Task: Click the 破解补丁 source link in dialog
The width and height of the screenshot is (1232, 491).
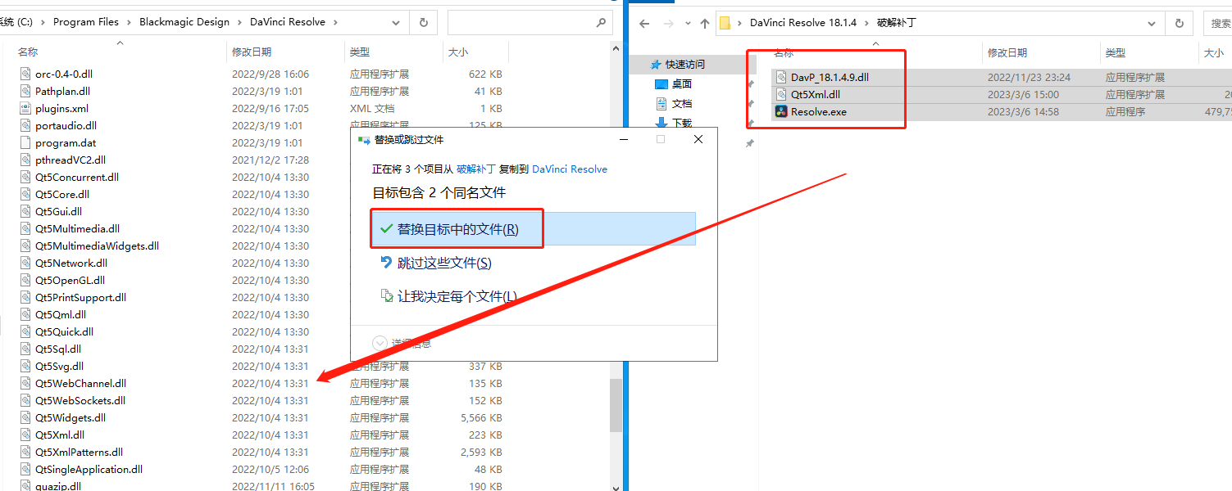Action: pyautogui.click(x=476, y=169)
